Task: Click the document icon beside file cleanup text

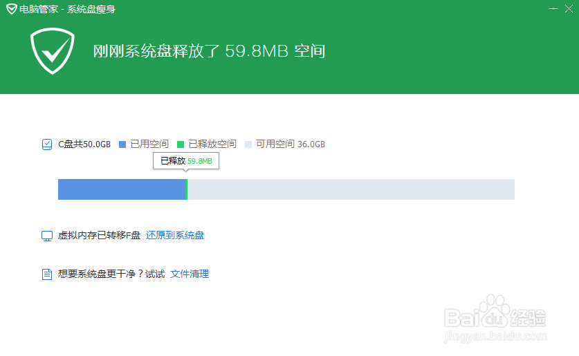Action: click(x=47, y=274)
